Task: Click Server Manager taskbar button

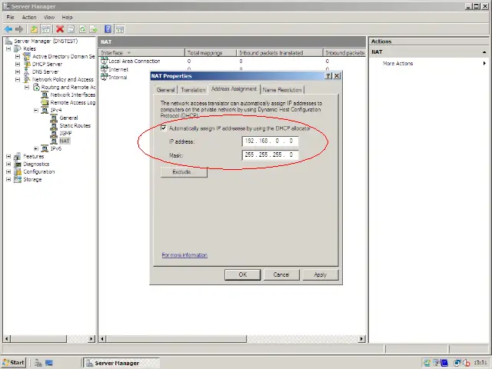Action: [121, 363]
